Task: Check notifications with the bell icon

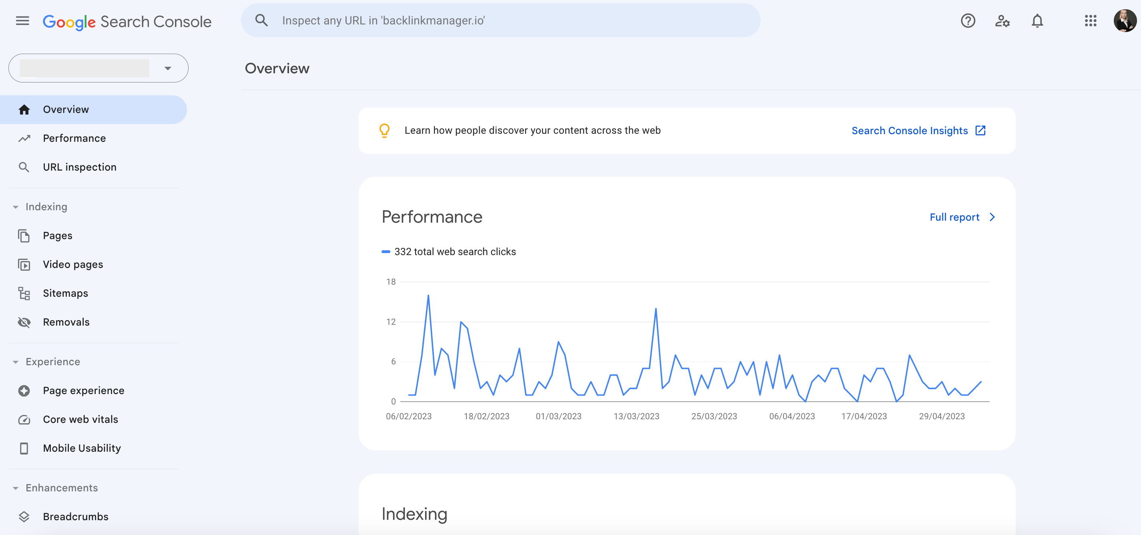Action: 1037,20
